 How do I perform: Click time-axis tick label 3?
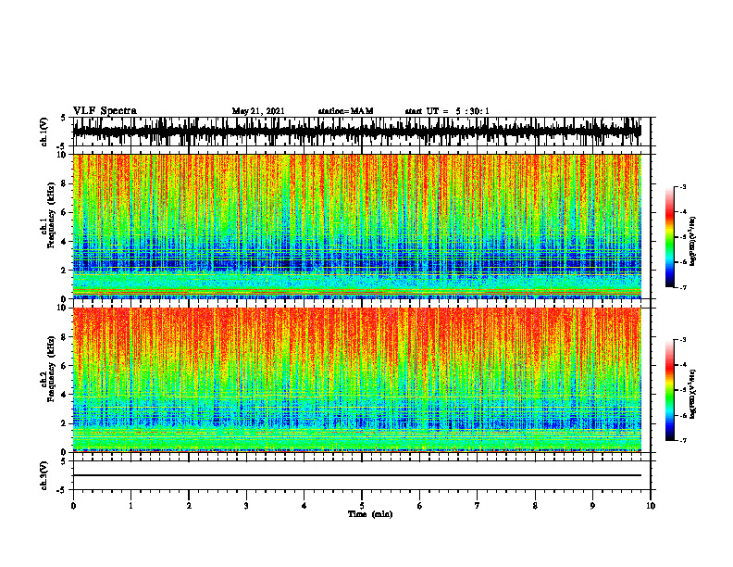point(246,506)
